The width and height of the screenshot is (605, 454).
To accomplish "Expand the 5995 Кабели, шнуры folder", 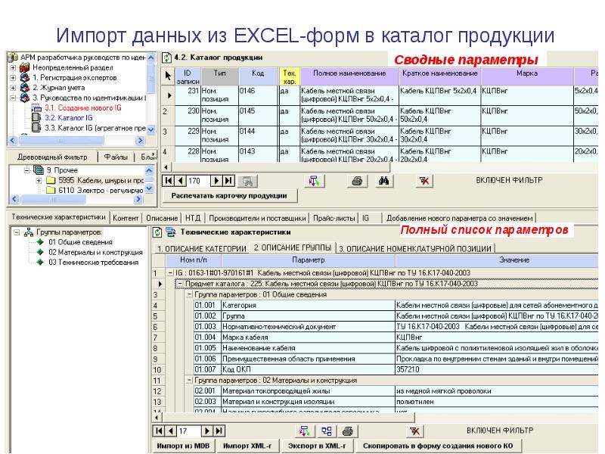I will pos(39,181).
